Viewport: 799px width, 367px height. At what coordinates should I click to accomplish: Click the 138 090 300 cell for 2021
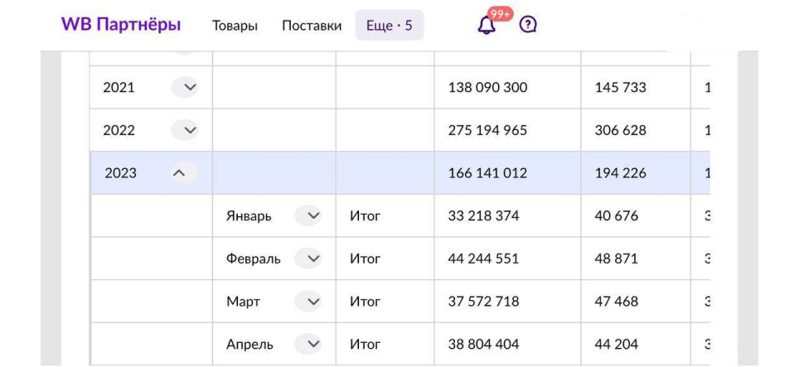[487, 87]
